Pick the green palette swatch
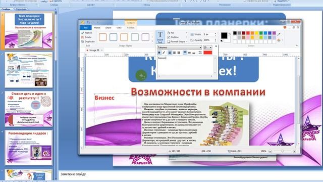 tap(261, 33)
